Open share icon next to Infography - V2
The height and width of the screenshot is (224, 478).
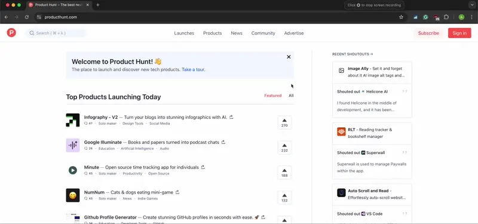(231, 117)
